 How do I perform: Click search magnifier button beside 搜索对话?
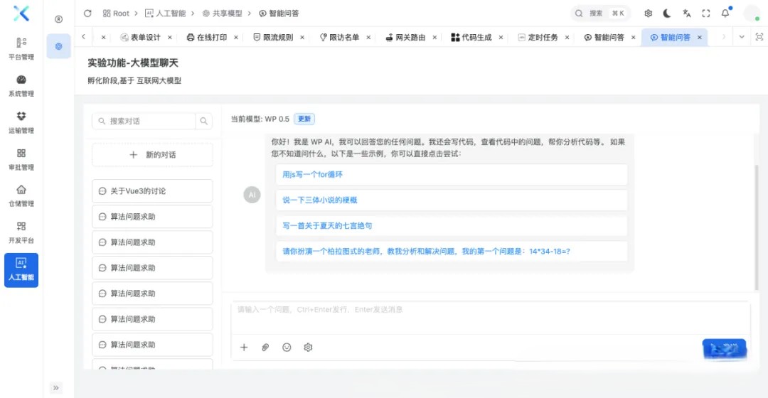click(204, 121)
